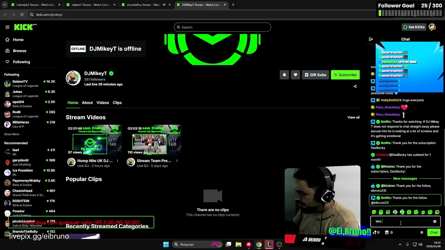This screenshot has height=250, width=445.
Task: Open the sidebar hamburger menu
Action: pos(7,27)
